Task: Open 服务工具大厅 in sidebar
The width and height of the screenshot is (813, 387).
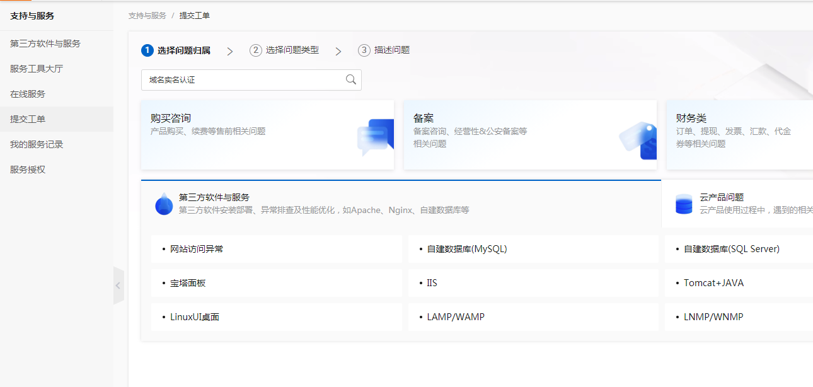Action: coord(57,69)
